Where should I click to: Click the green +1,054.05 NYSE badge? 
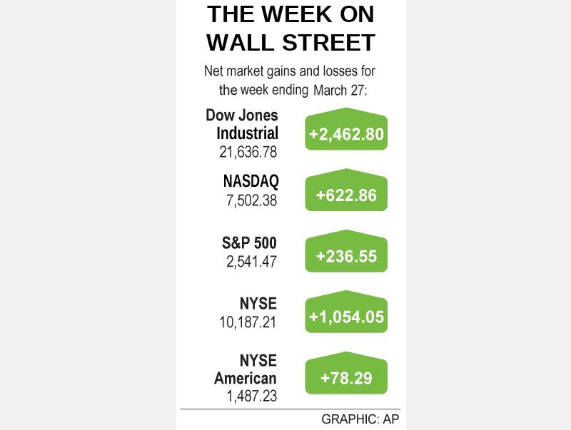point(346,317)
